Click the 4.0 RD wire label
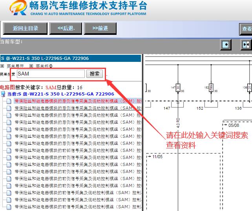Screen dimensions: 252x211 click(178, 123)
